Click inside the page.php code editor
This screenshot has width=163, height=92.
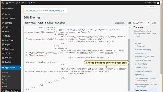(x=76, y=59)
